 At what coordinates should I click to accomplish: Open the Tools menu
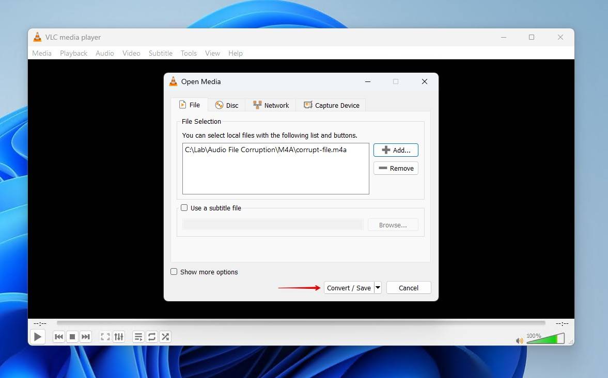click(189, 53)
